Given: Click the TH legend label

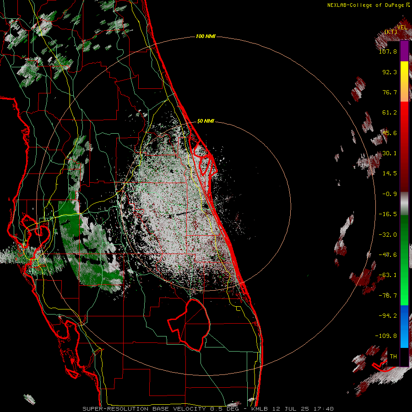Looking at the screenshot, I should tap(393, 357).
